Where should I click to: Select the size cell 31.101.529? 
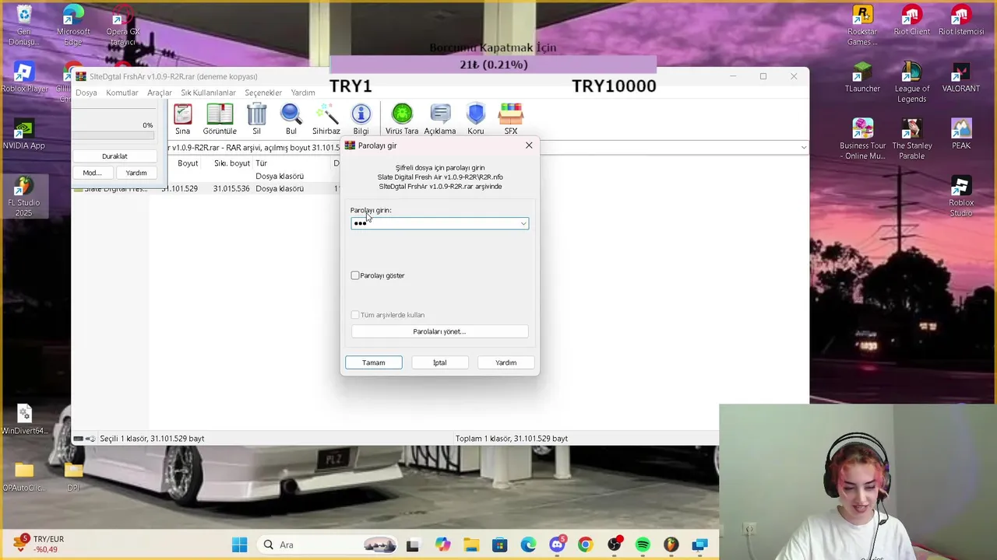pyautogui.click(x=181, y=189)
